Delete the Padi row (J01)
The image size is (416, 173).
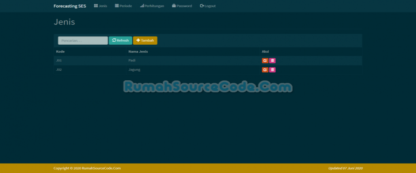point(272,61)
